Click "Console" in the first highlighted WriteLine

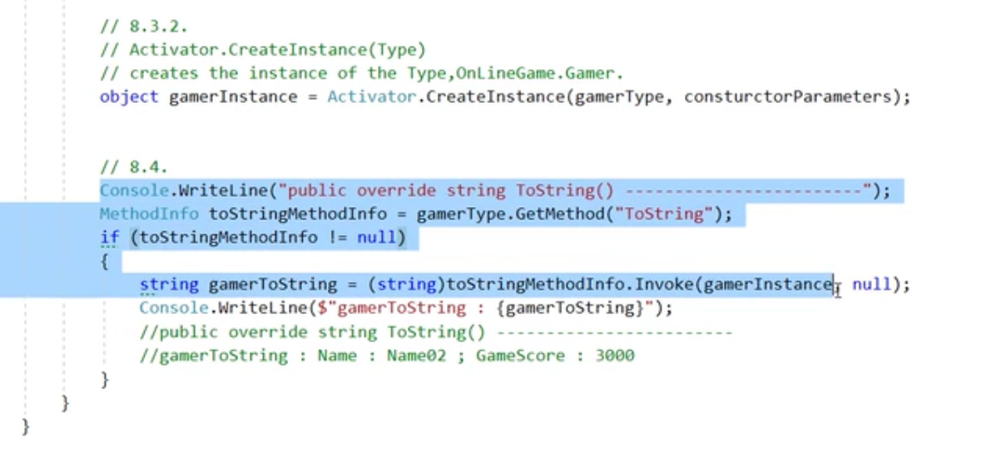point(134,190)
